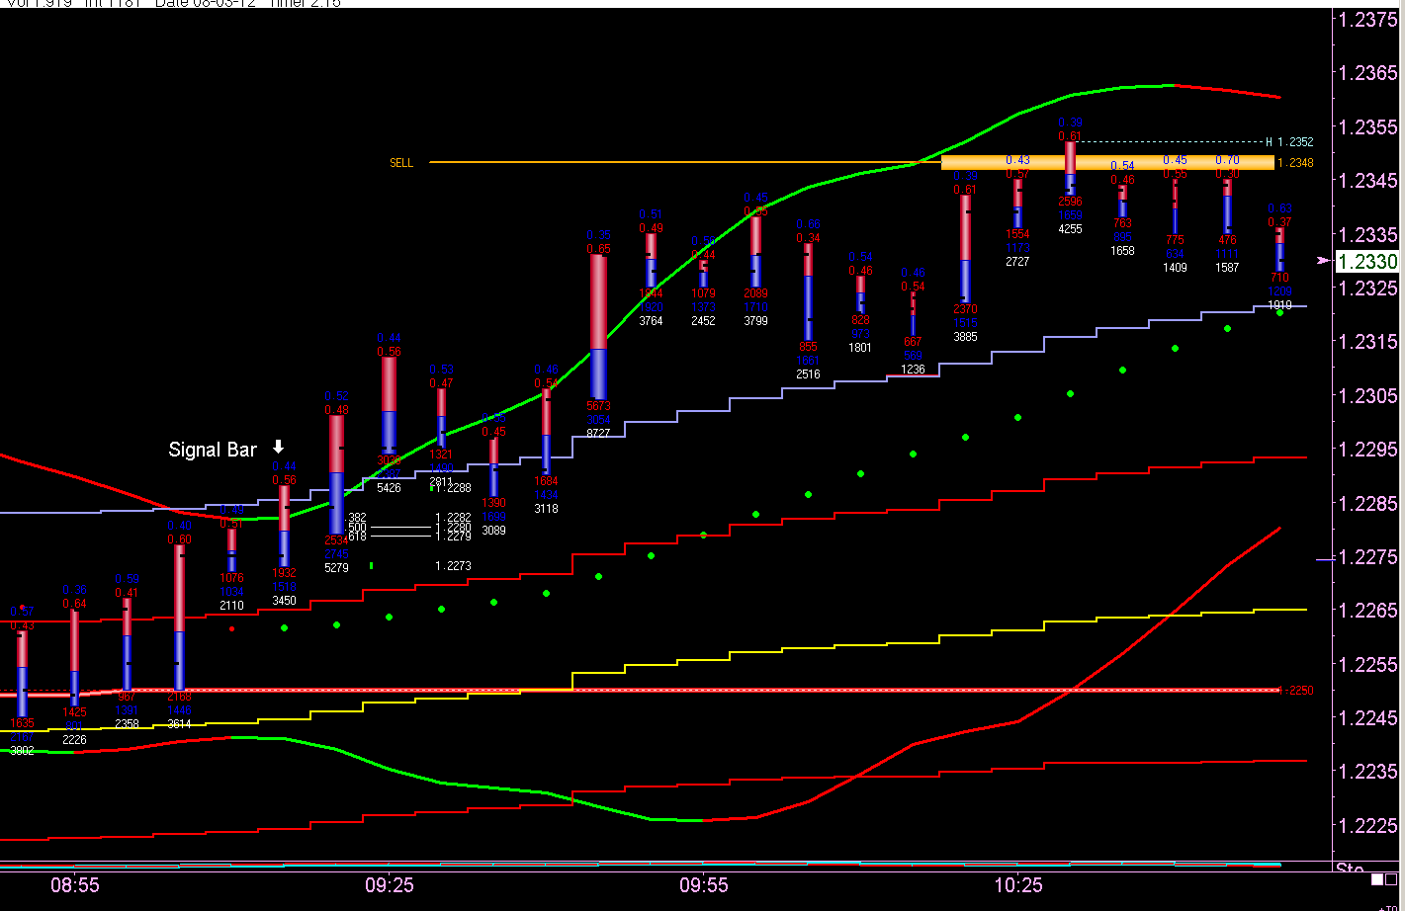Click the 1.2315 price axis label
This screenshot has height=911, width=1405.
pos(1367,342)
